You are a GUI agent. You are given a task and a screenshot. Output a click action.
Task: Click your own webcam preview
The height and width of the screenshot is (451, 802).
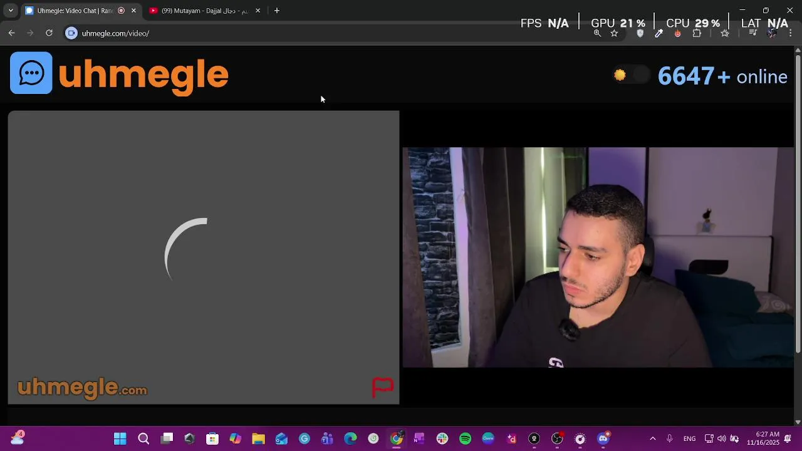tap(598, 257)
